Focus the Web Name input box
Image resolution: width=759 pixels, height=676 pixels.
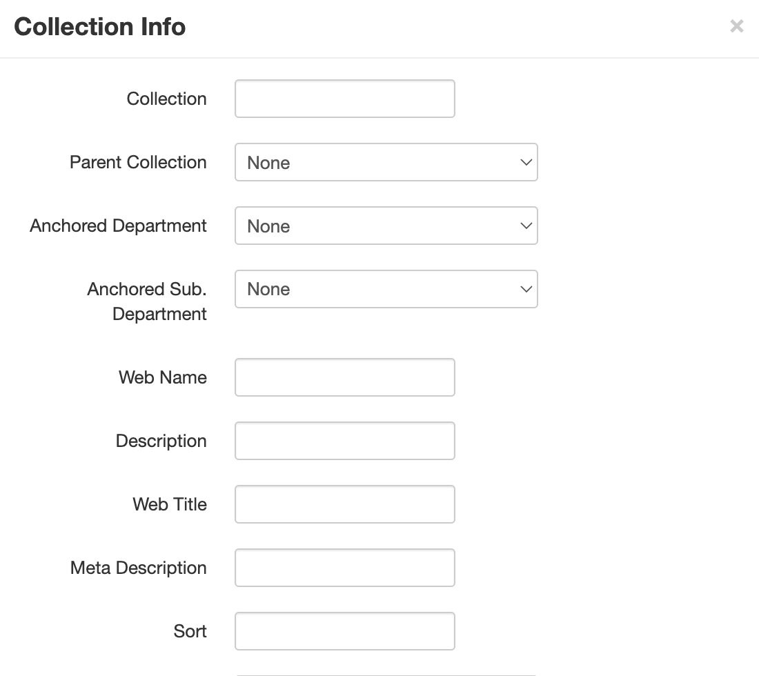[344, 377]
